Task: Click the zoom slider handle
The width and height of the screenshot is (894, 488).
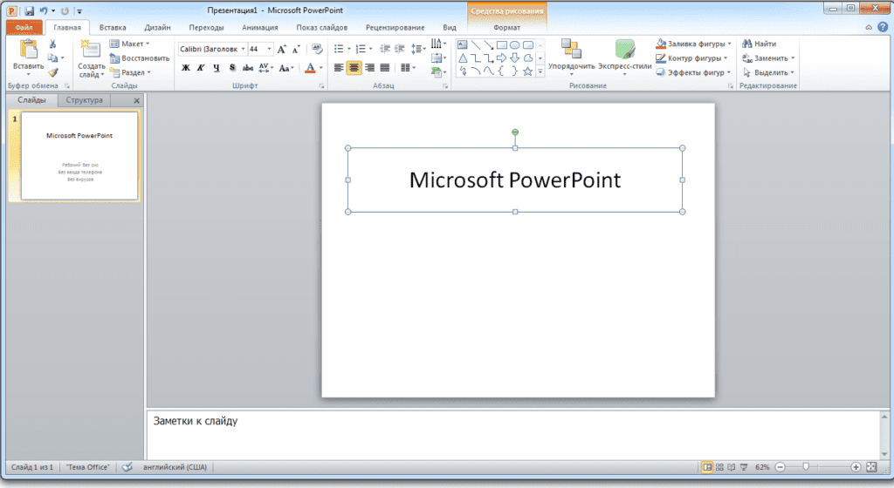Action: pyautogui.click(x=806, y=468)
